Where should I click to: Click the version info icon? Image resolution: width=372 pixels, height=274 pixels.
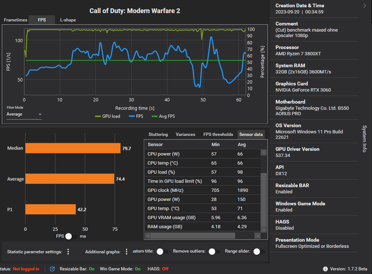pyautogui.click(x=325, y=269)
